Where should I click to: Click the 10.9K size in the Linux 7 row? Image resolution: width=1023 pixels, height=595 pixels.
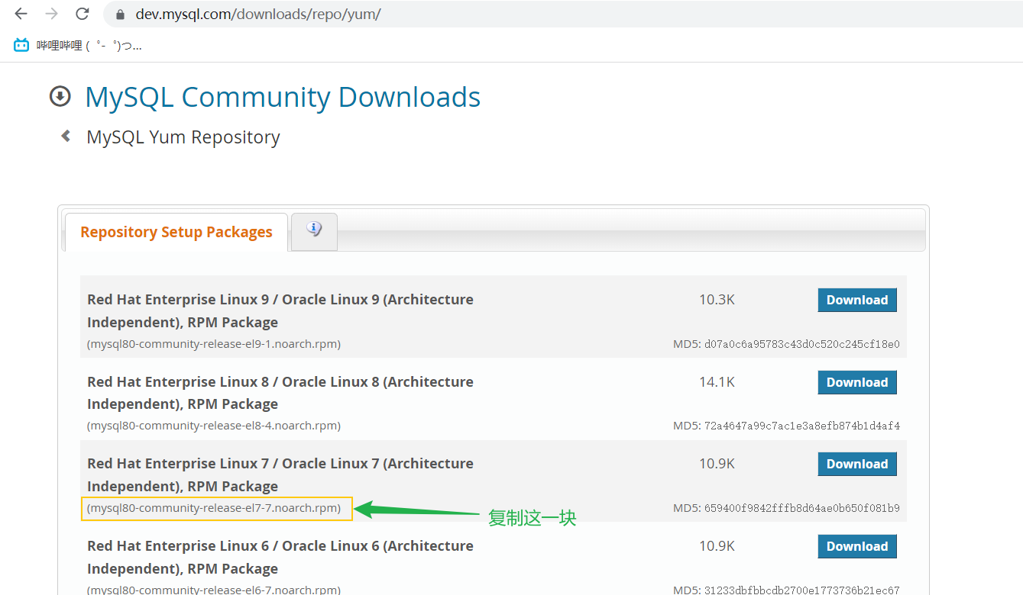tap(717, 464)
